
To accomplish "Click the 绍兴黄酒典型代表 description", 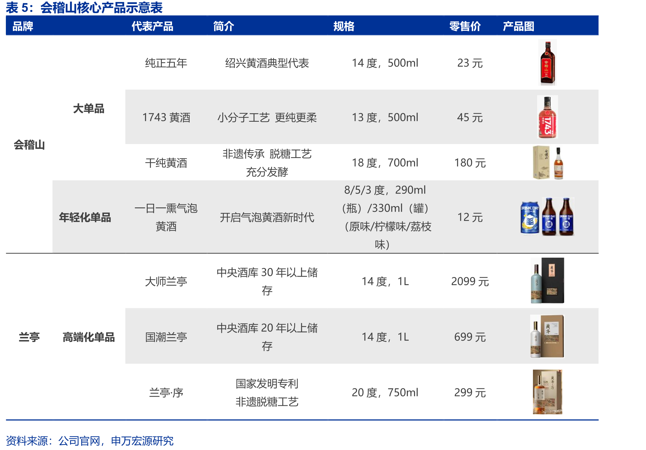I will point(267,63).
